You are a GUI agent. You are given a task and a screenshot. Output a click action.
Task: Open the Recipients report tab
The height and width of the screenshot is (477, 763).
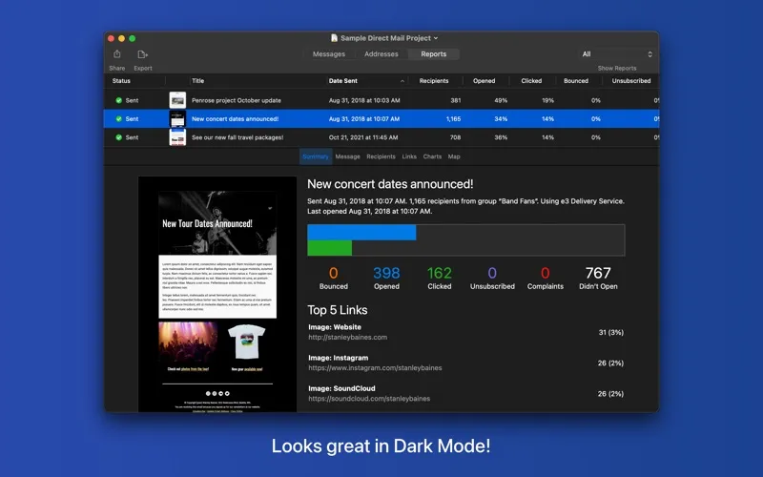pyautogui.click(x=381, y=156)
